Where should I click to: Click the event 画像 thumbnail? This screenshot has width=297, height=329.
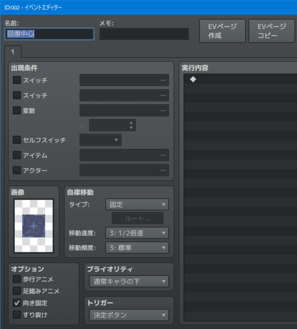click(x=33, y=226)
